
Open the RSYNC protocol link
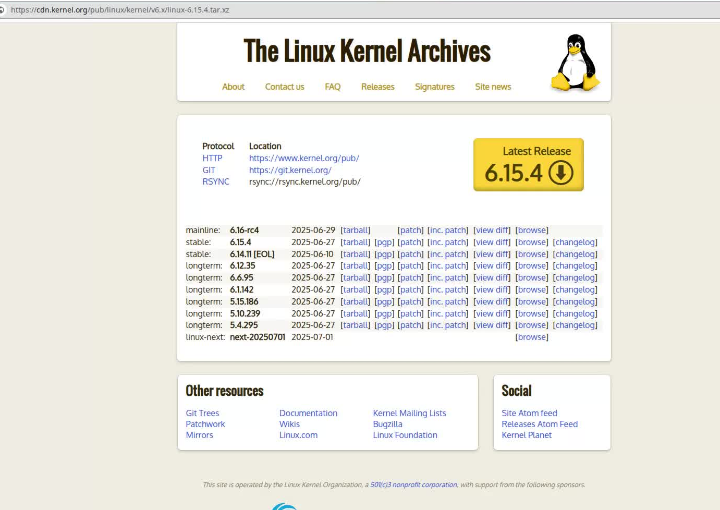tap(216, 181)
